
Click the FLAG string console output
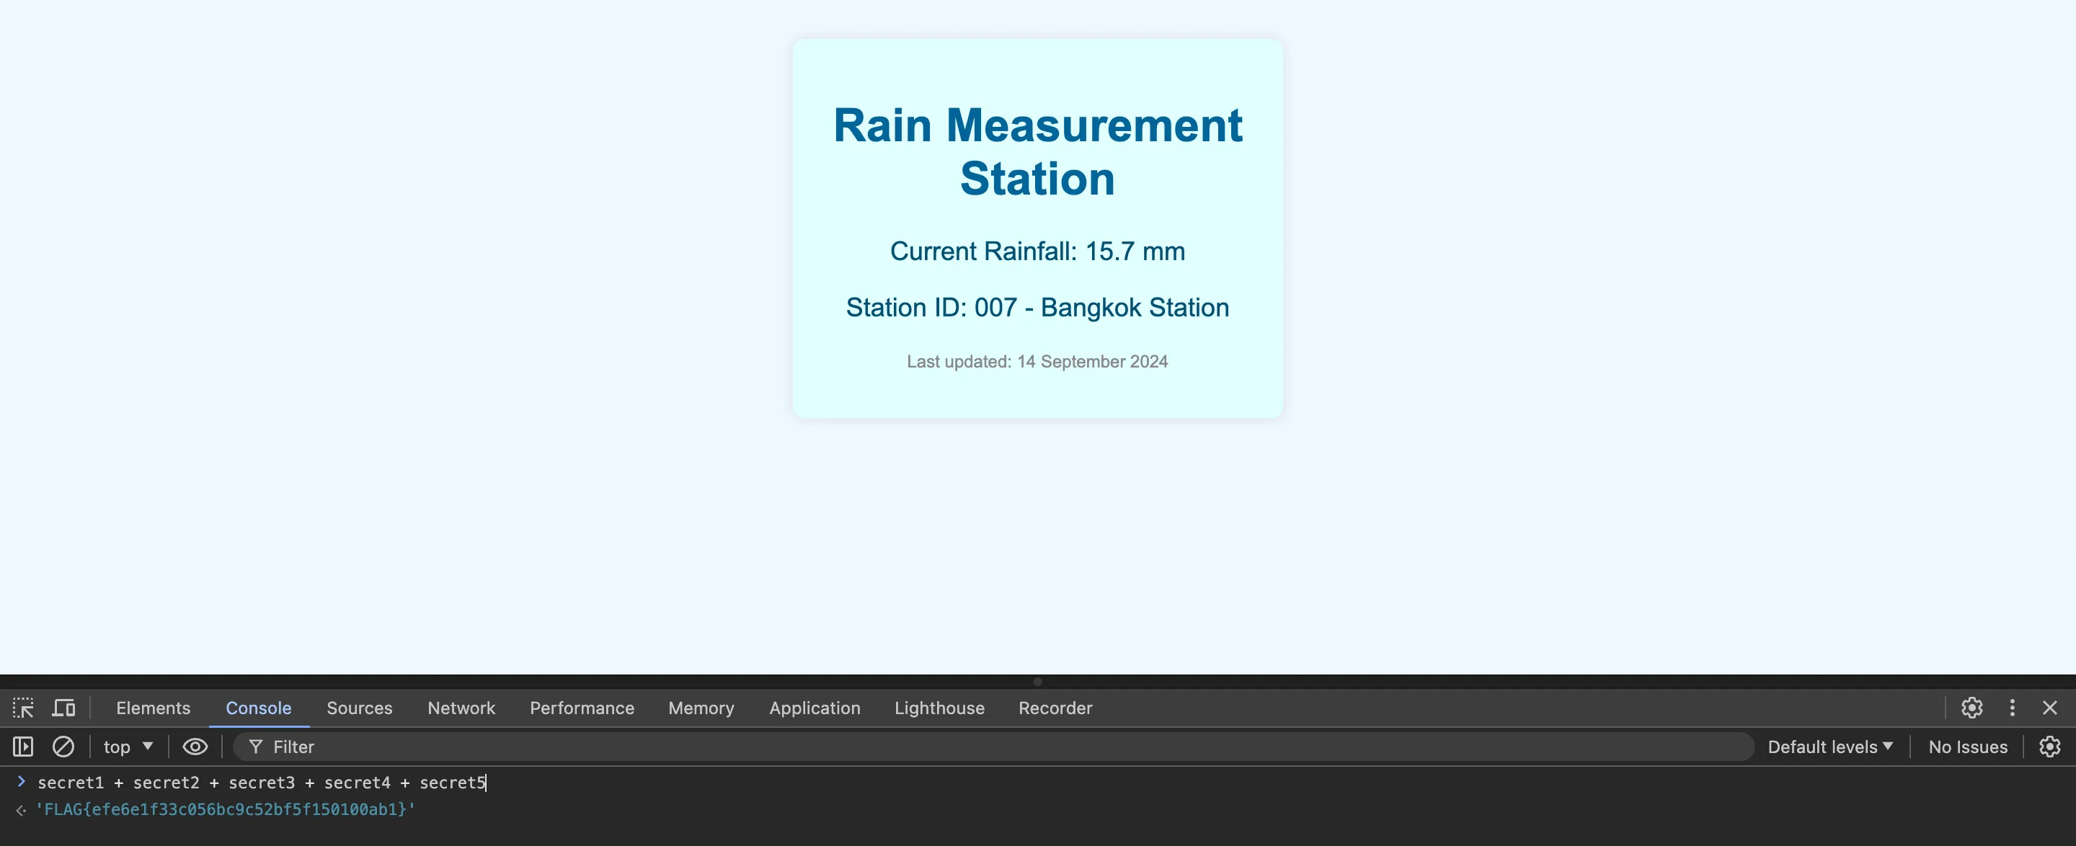[225, 809]
